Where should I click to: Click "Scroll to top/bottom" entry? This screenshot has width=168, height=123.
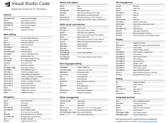tap(140, 115)
